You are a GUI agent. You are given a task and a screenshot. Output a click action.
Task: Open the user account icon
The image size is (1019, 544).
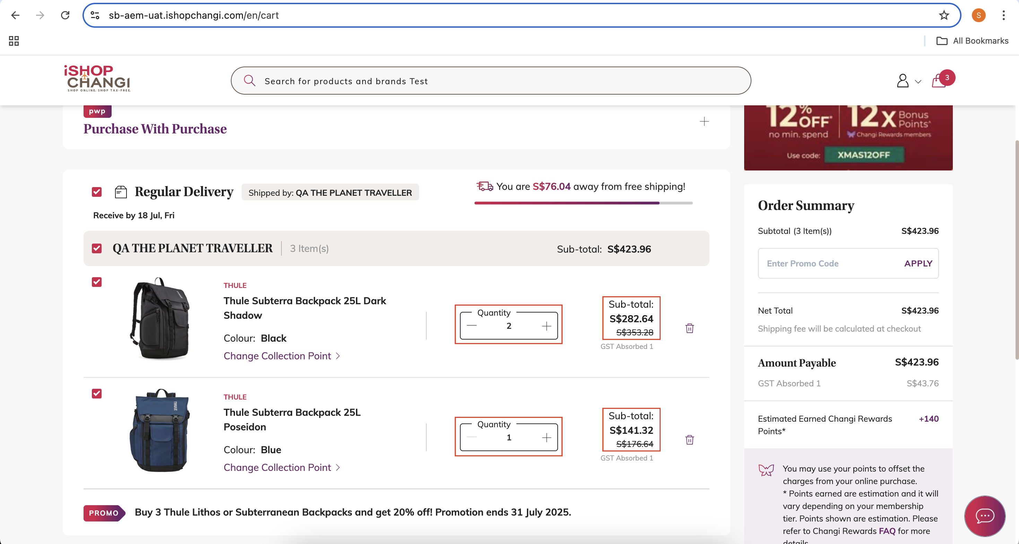point(902,81)
